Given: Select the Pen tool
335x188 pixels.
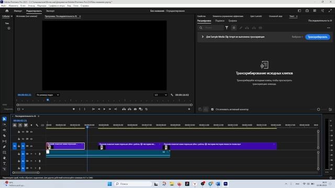Looking at the screenshot, I should click(4, 147).
